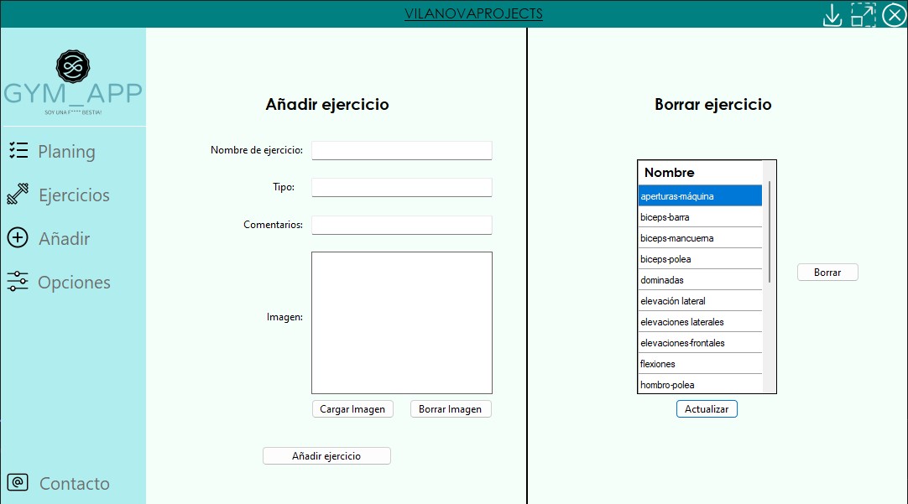Click the exercise list scrollbar thumb

[769, 232]
